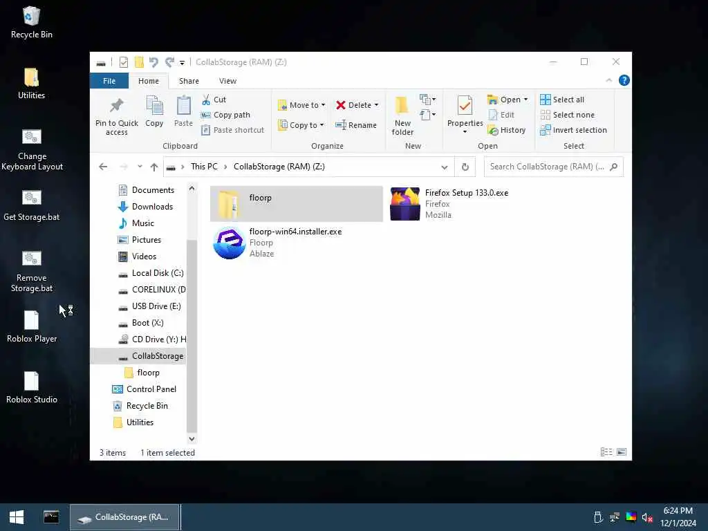708x531 pixels.
Task: Click Redo in quick access toolbar
Action: point(170,62)
